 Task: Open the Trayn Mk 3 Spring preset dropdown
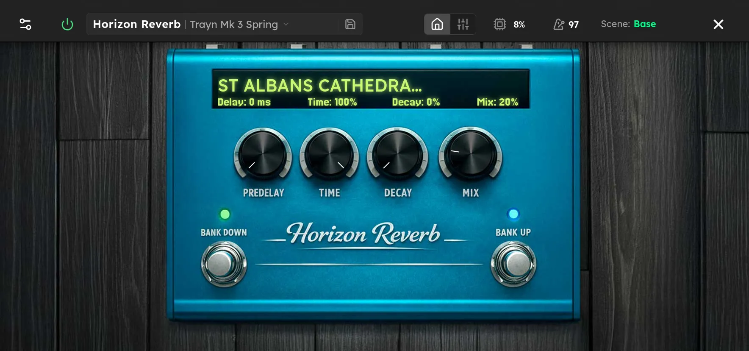coord(239,24)
